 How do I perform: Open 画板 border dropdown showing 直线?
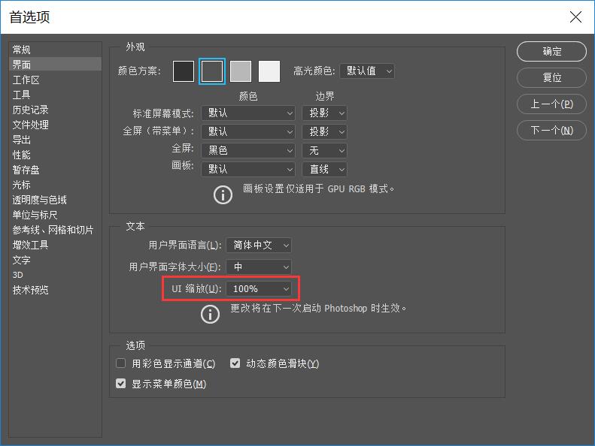324,169
